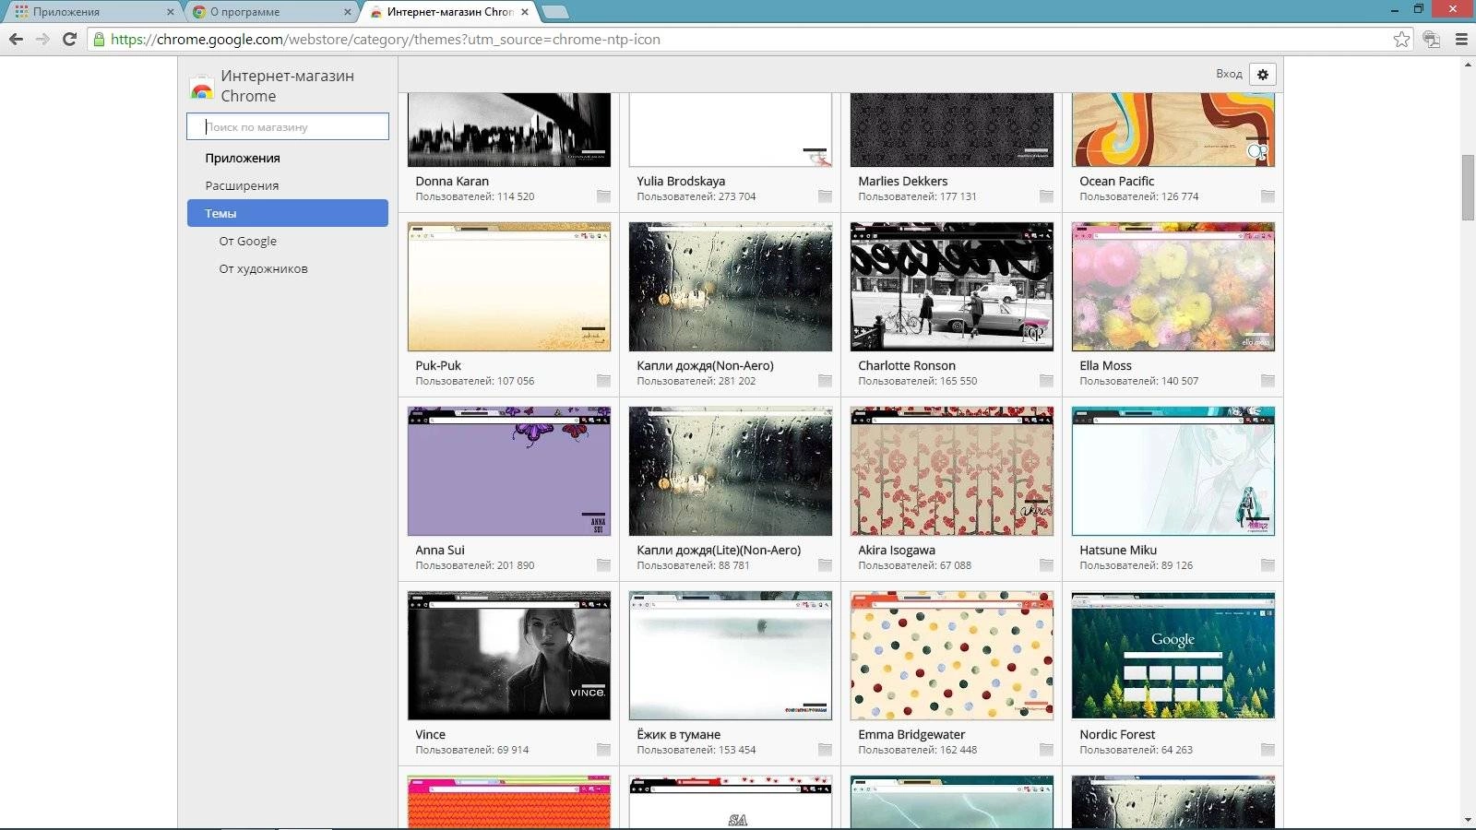Click the vertical scrollbar thumb
Viewport: 1476px width, 830px height.
pyautogui.click(x=1468, y=188)
